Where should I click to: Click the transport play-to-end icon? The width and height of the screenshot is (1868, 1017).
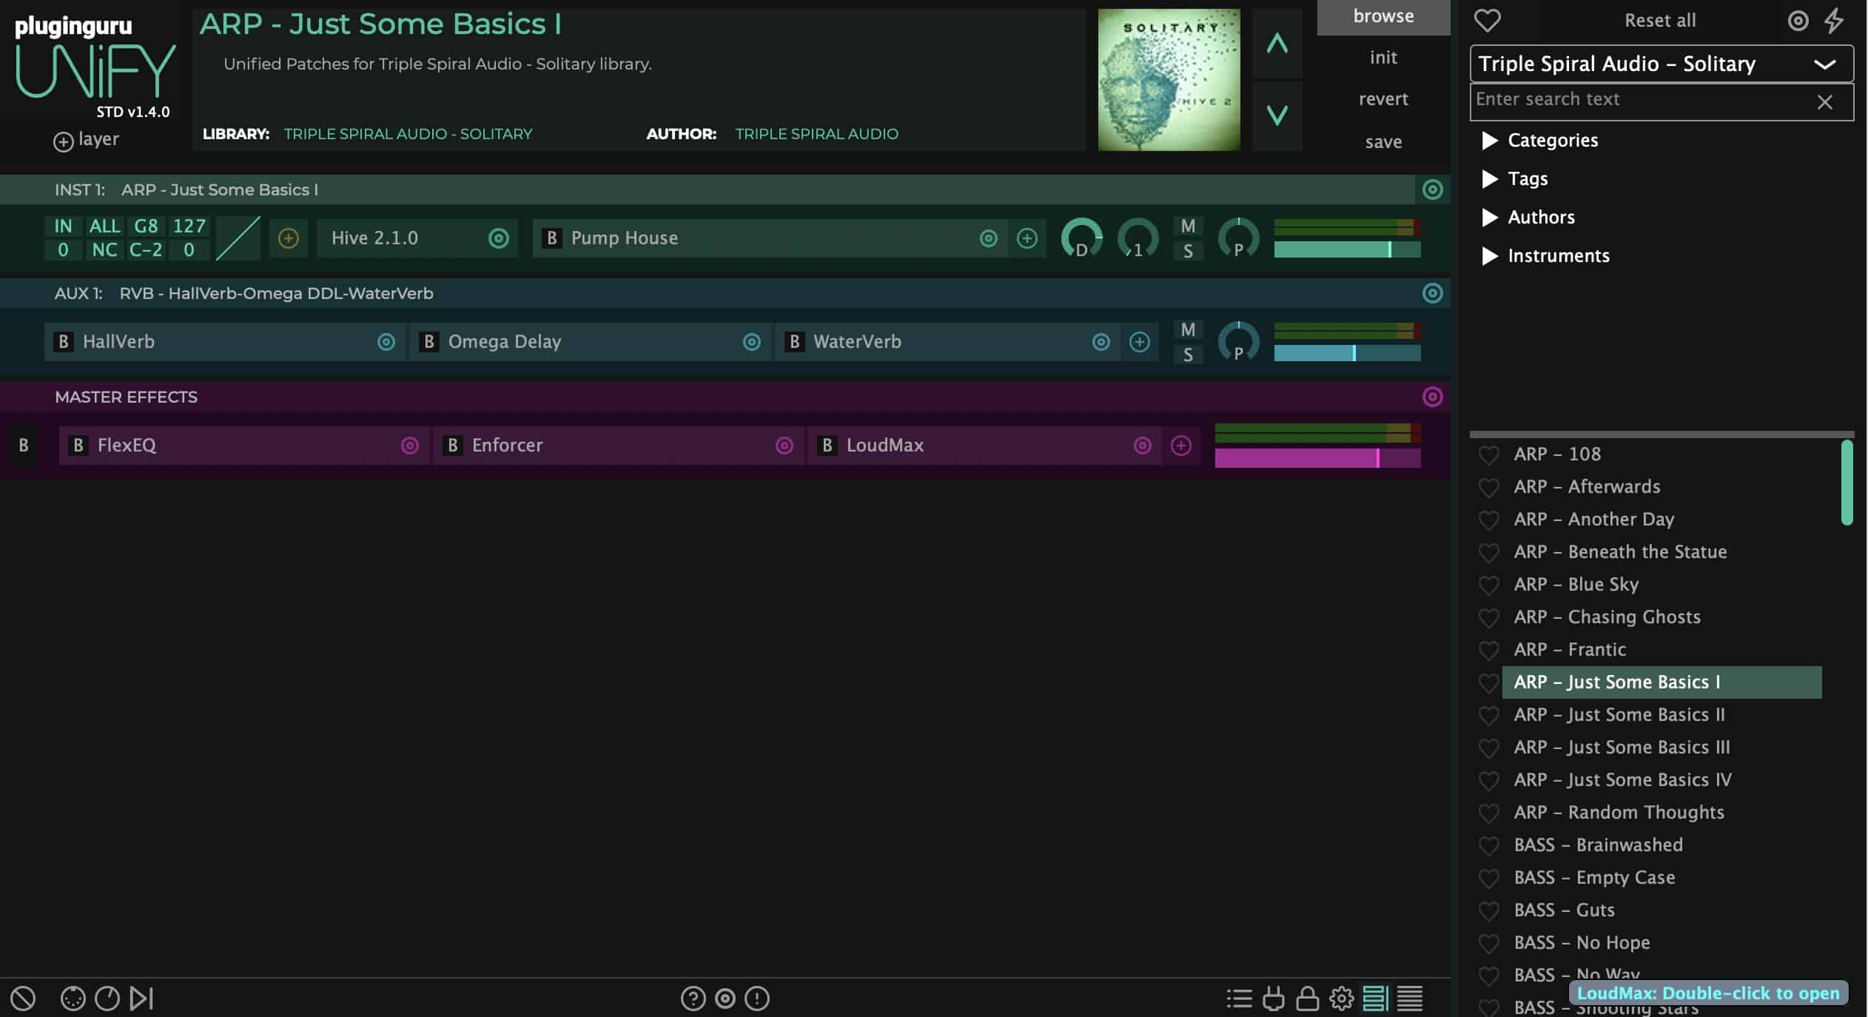(x=141, y=998)
